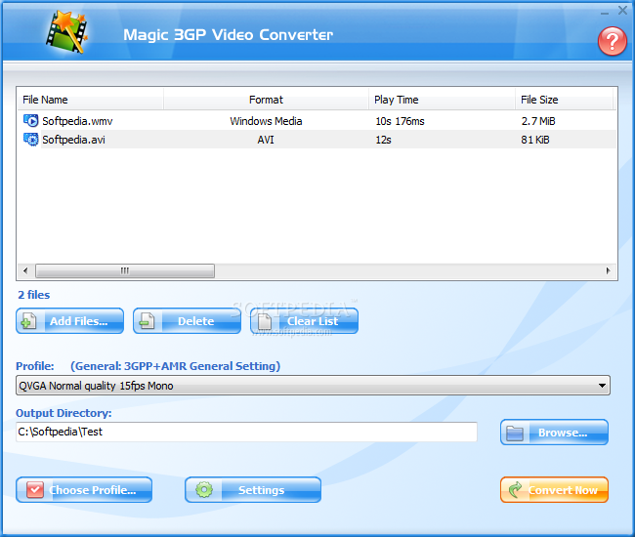Close the converter window
Image resolution: width=635 pixels, height=537 pixels.
pos(622,10)
